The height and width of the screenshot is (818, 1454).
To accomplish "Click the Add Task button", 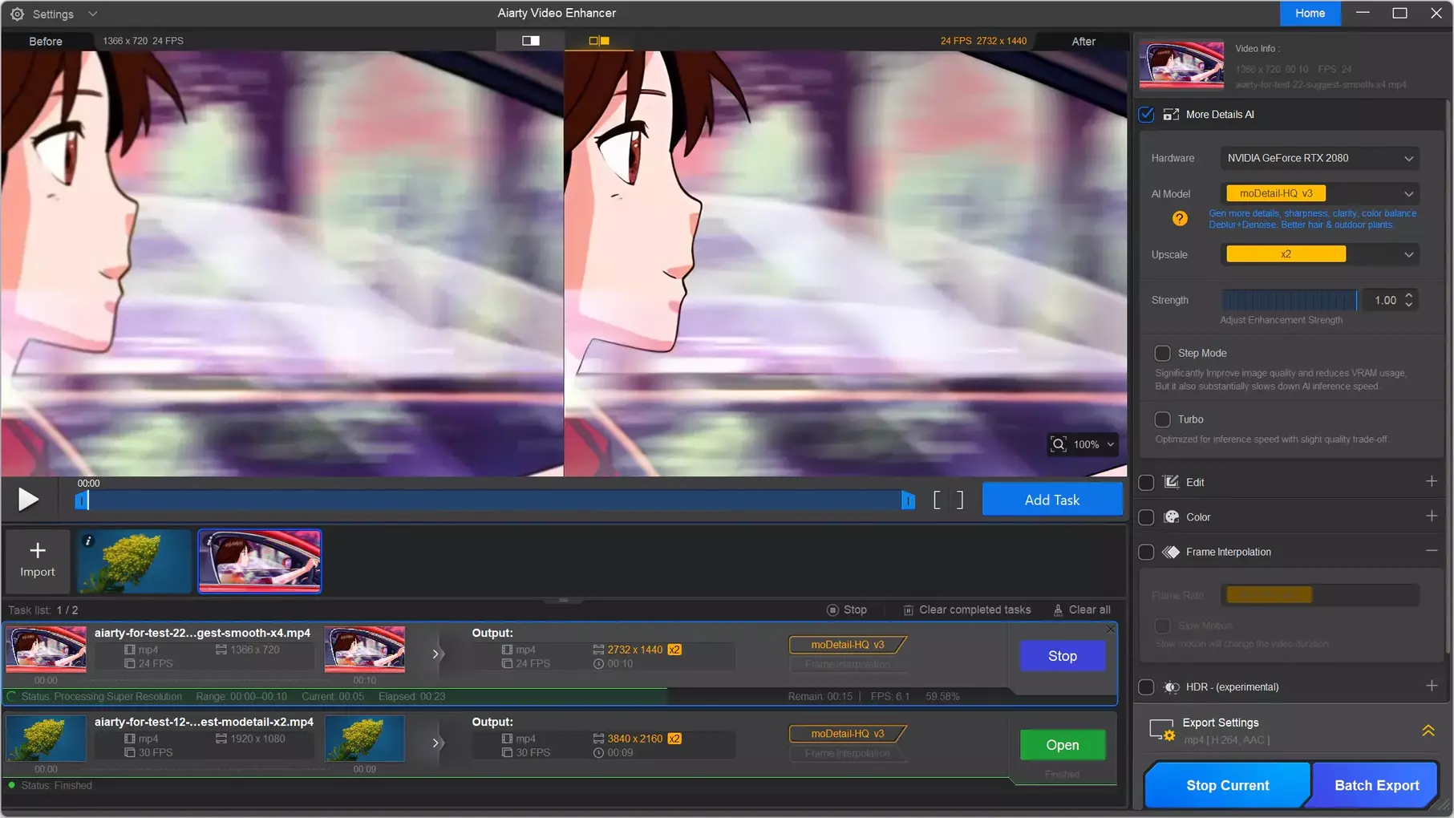I will tap(1051, 500).
